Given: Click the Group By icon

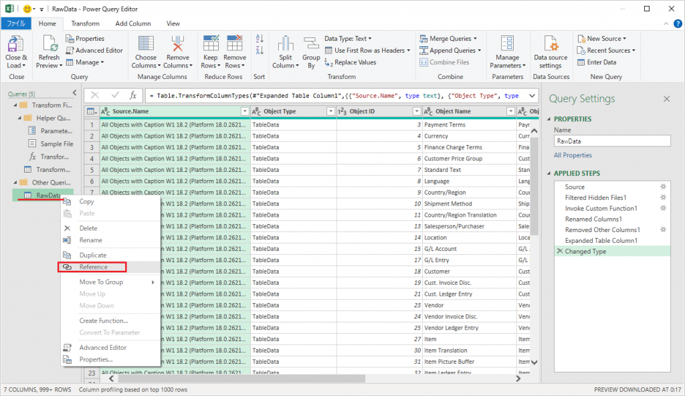Looking at the screenshot, I should [x=311, y=44].
